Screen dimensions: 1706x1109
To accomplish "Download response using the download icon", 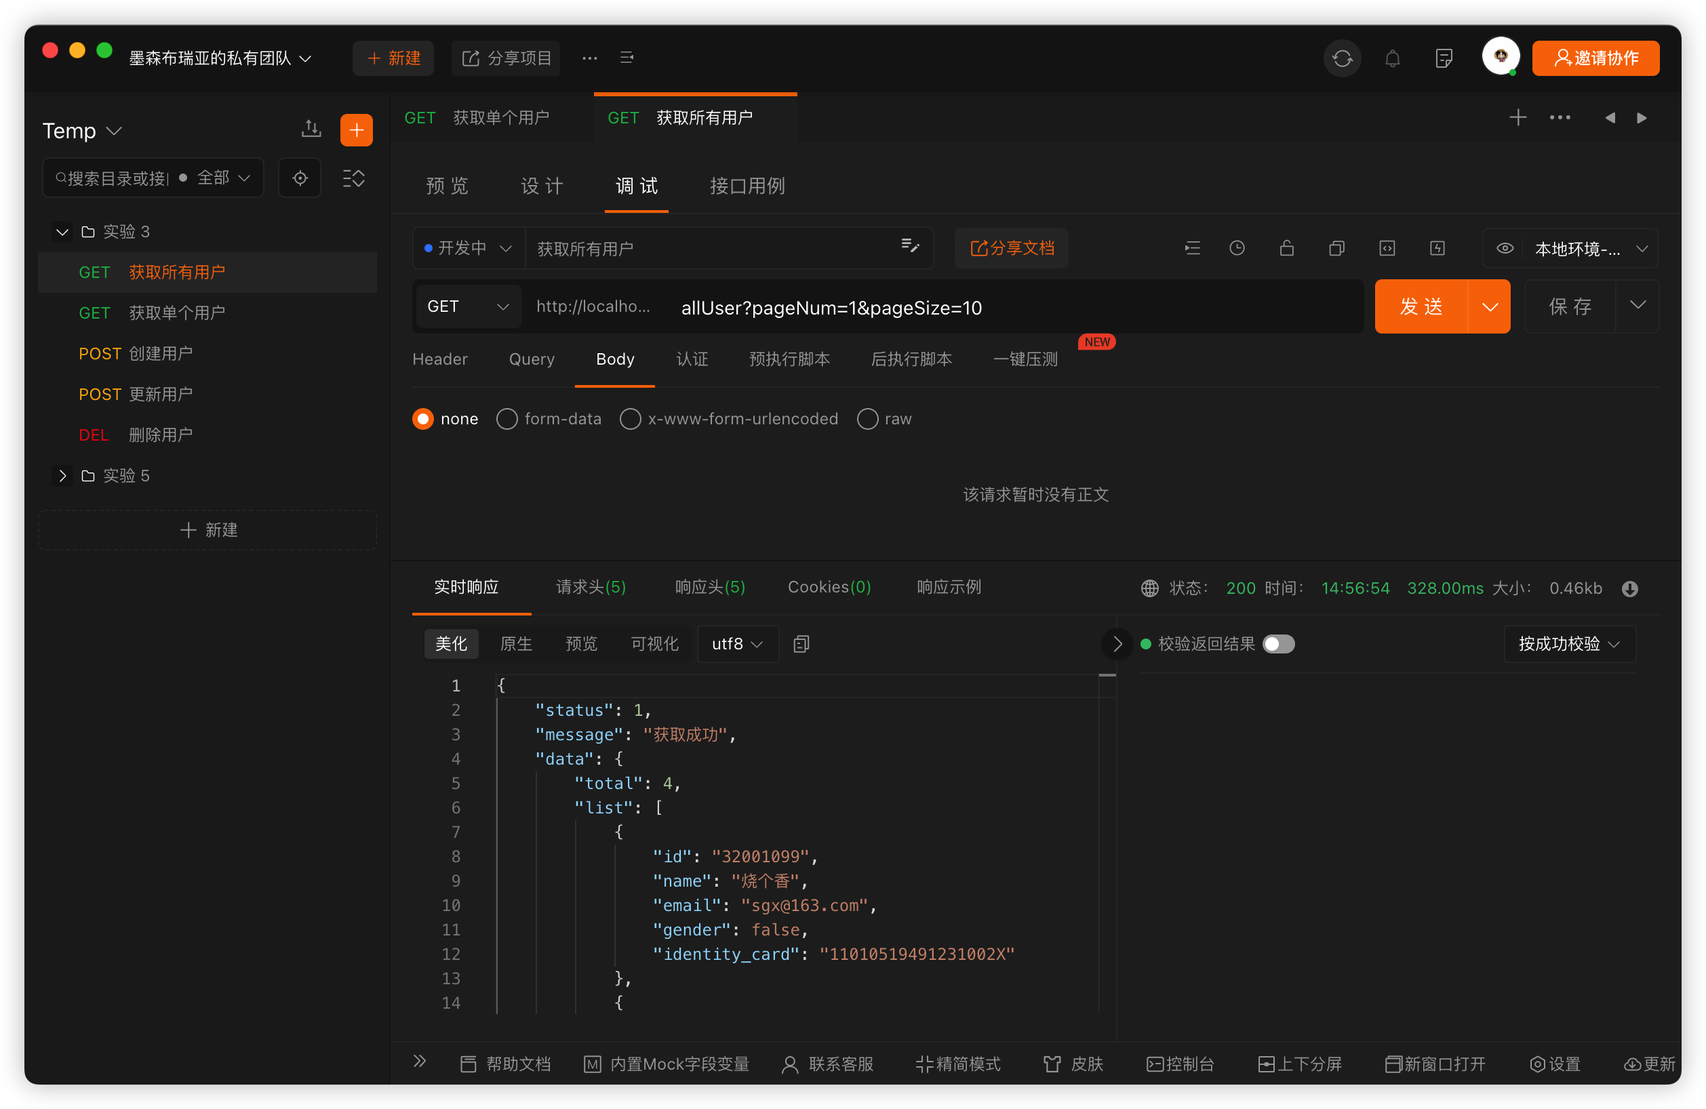I will click(x=1630, y=588).
